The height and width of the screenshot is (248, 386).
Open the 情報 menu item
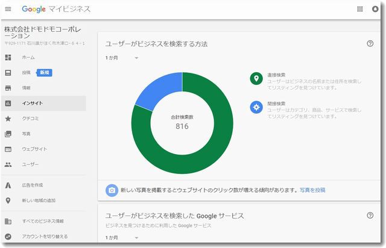pos(26,88)
